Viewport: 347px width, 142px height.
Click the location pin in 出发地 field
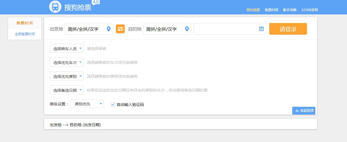pyautogui.click(x=109, y=29)
